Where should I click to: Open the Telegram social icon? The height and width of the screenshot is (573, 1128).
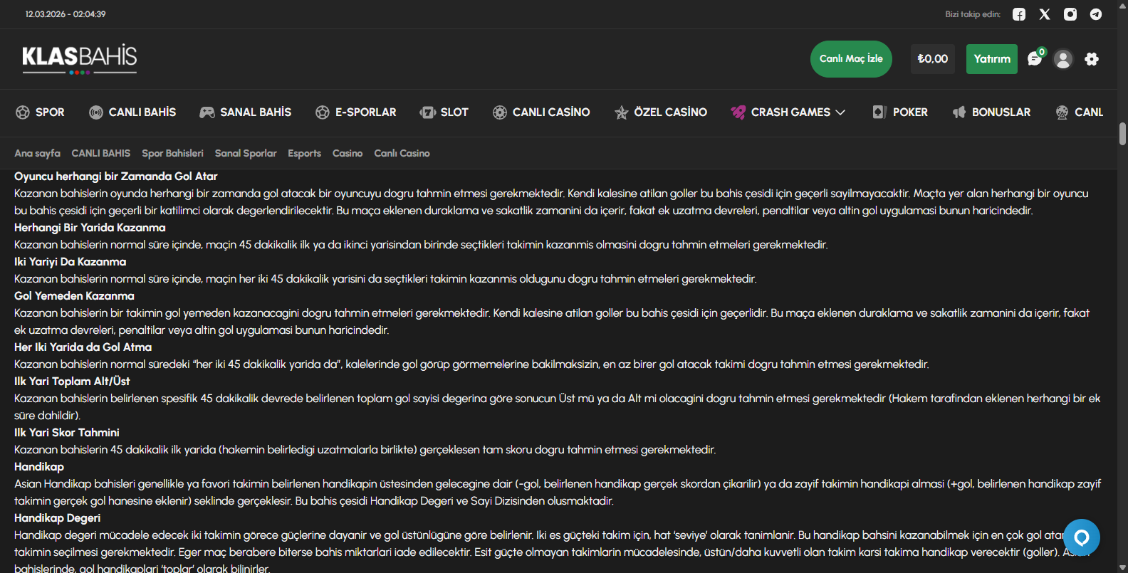1096,14
